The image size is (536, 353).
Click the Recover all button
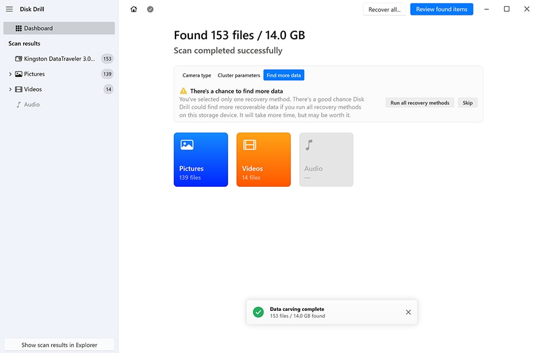point(384,10)
